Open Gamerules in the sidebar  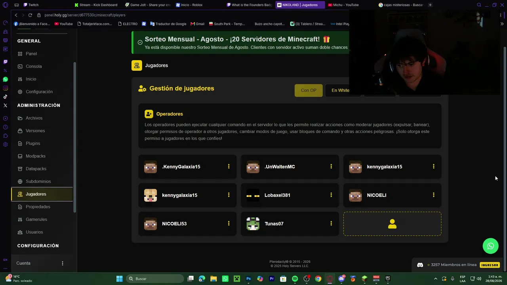tap(36, 219)
